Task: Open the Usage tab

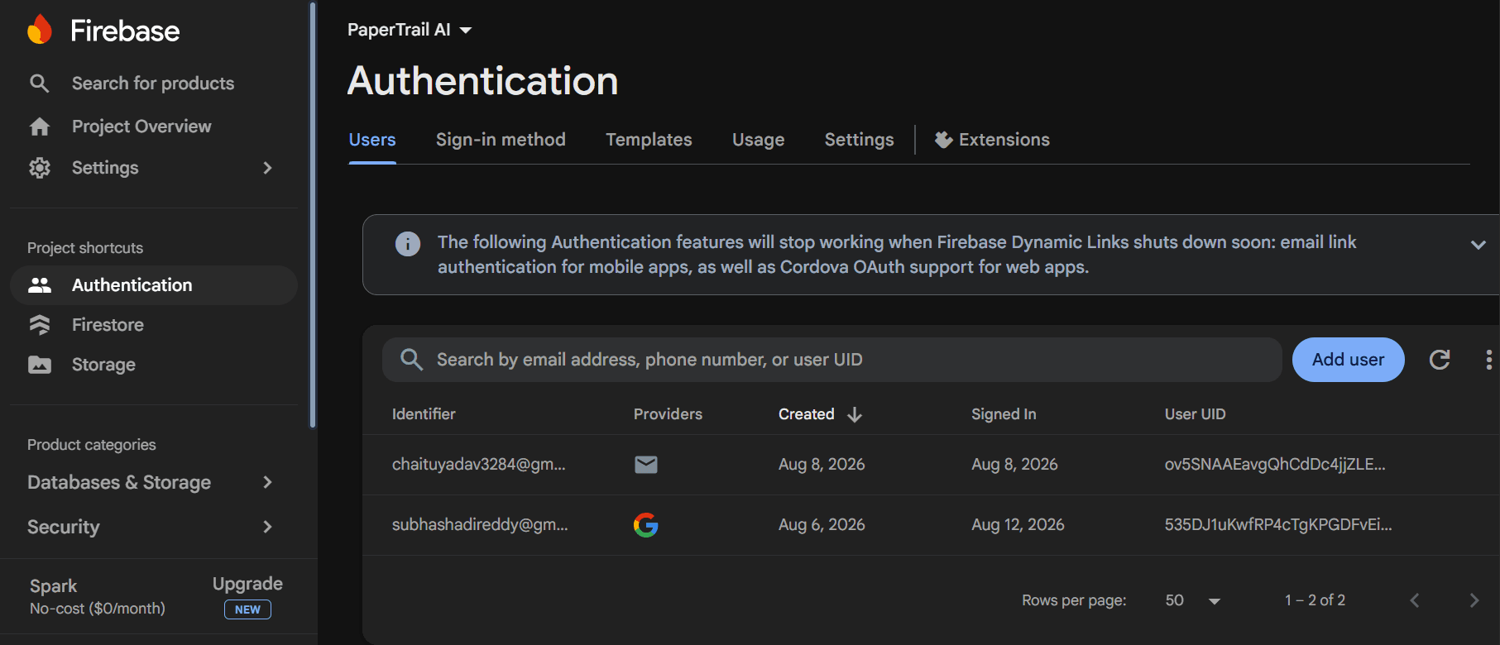Action: coord(758,140)
